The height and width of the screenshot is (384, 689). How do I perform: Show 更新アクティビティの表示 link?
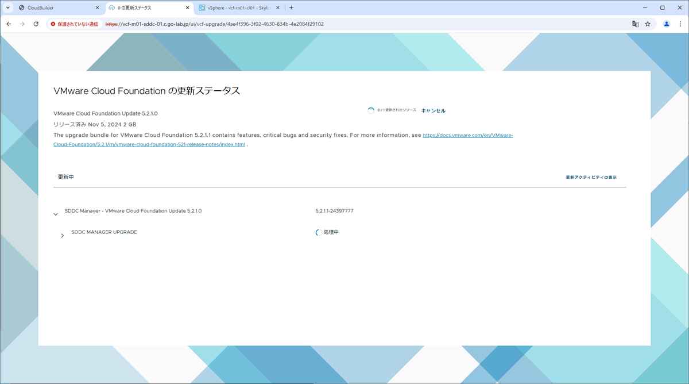[591, 177]
